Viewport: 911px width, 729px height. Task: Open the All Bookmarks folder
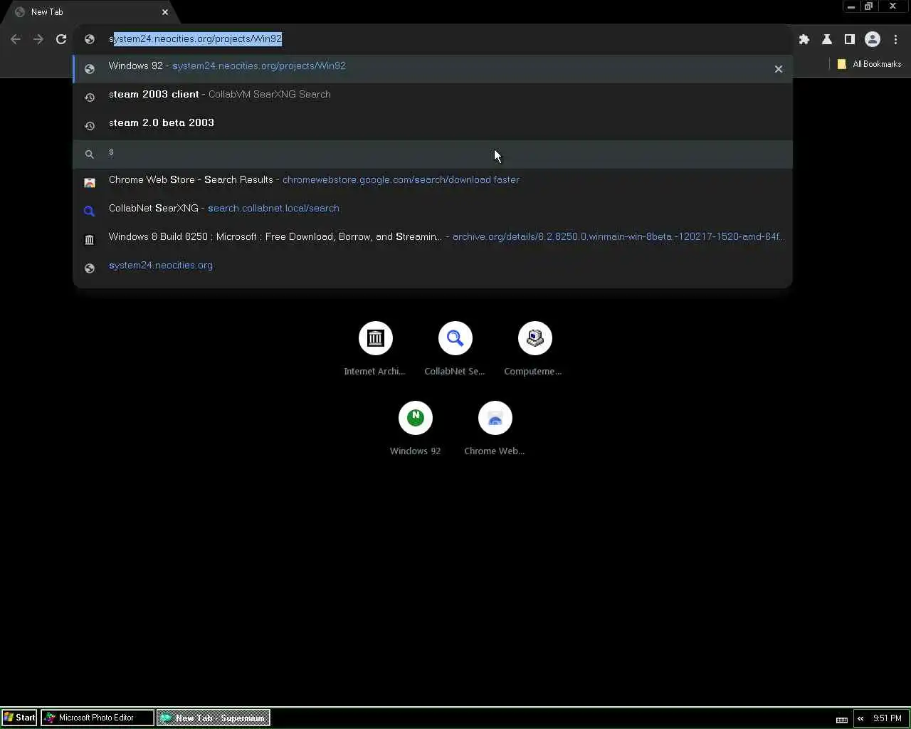[x=869, y=64]
